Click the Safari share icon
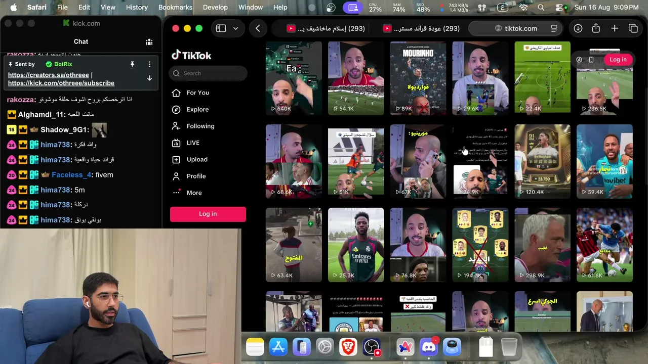The image size is (648, 364). (x=596, y=28)
